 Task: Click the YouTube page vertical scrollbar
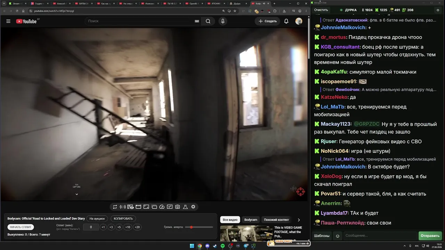point(309,38)
